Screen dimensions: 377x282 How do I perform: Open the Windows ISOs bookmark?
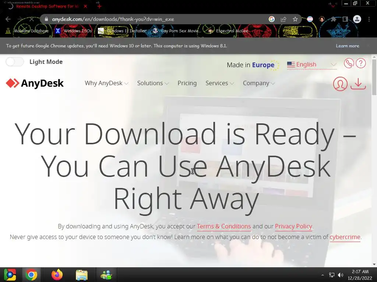click(x=74, y=31)
